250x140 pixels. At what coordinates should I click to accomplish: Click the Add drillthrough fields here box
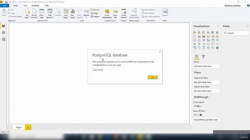click(206, 120)
